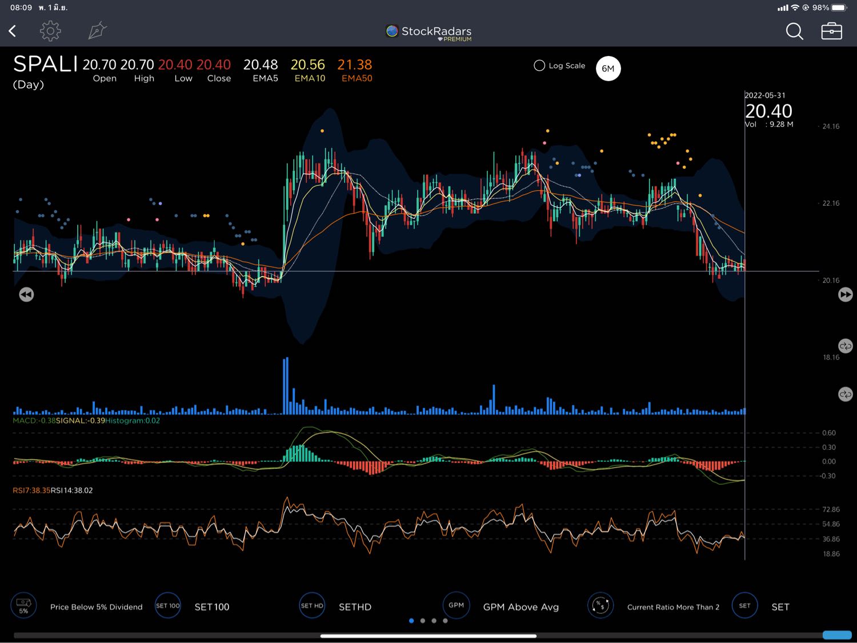Tap the back arrow icon
The height and width of the screenshot is (643, 857).
click(13, 31)
